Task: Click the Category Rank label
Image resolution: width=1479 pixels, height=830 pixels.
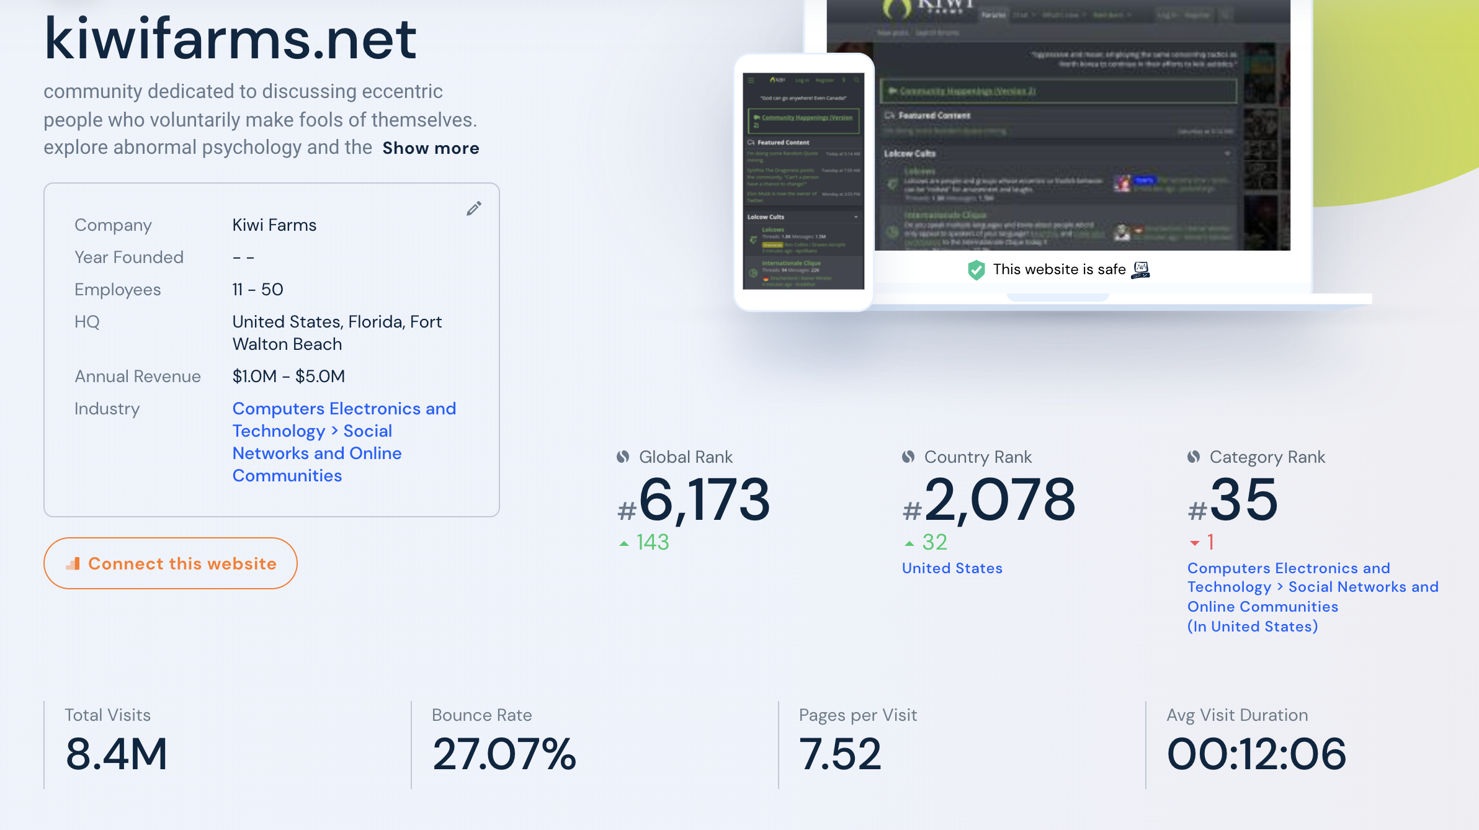Action: (1267, 457)
